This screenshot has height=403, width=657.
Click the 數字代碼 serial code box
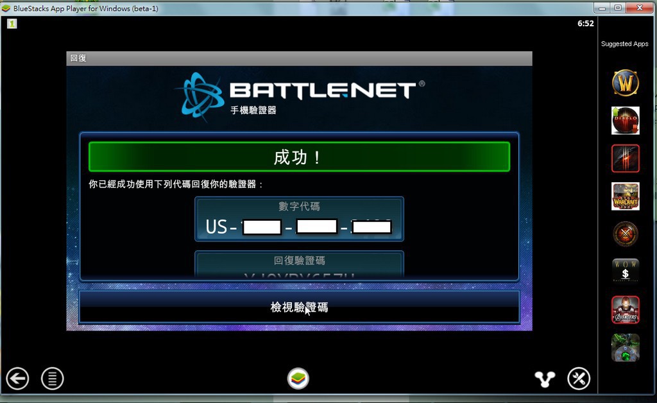[x=299, y=219]
